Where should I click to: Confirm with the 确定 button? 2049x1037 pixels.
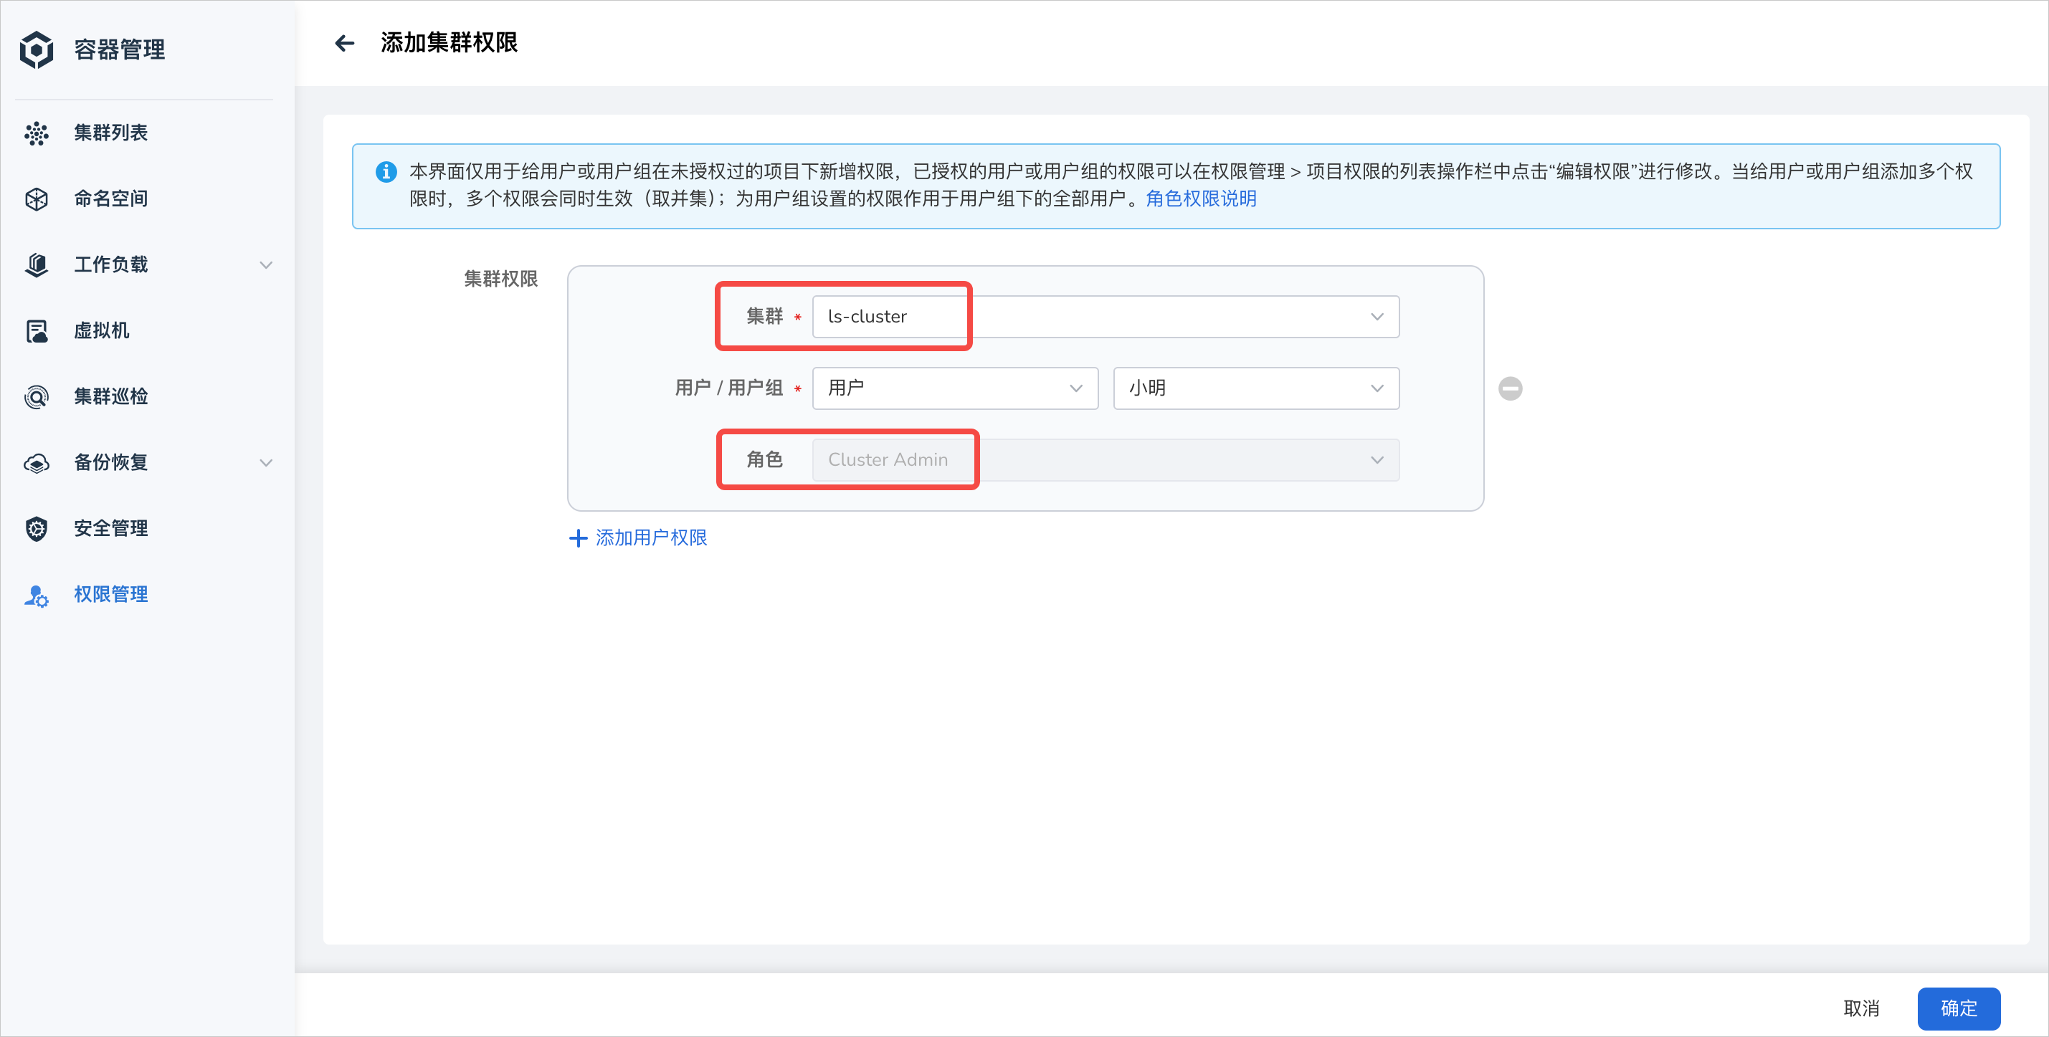click(1959, 1008)
